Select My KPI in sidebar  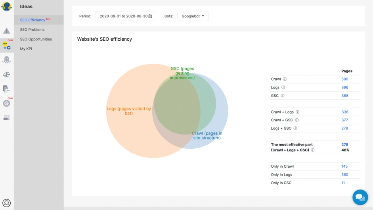26,49
